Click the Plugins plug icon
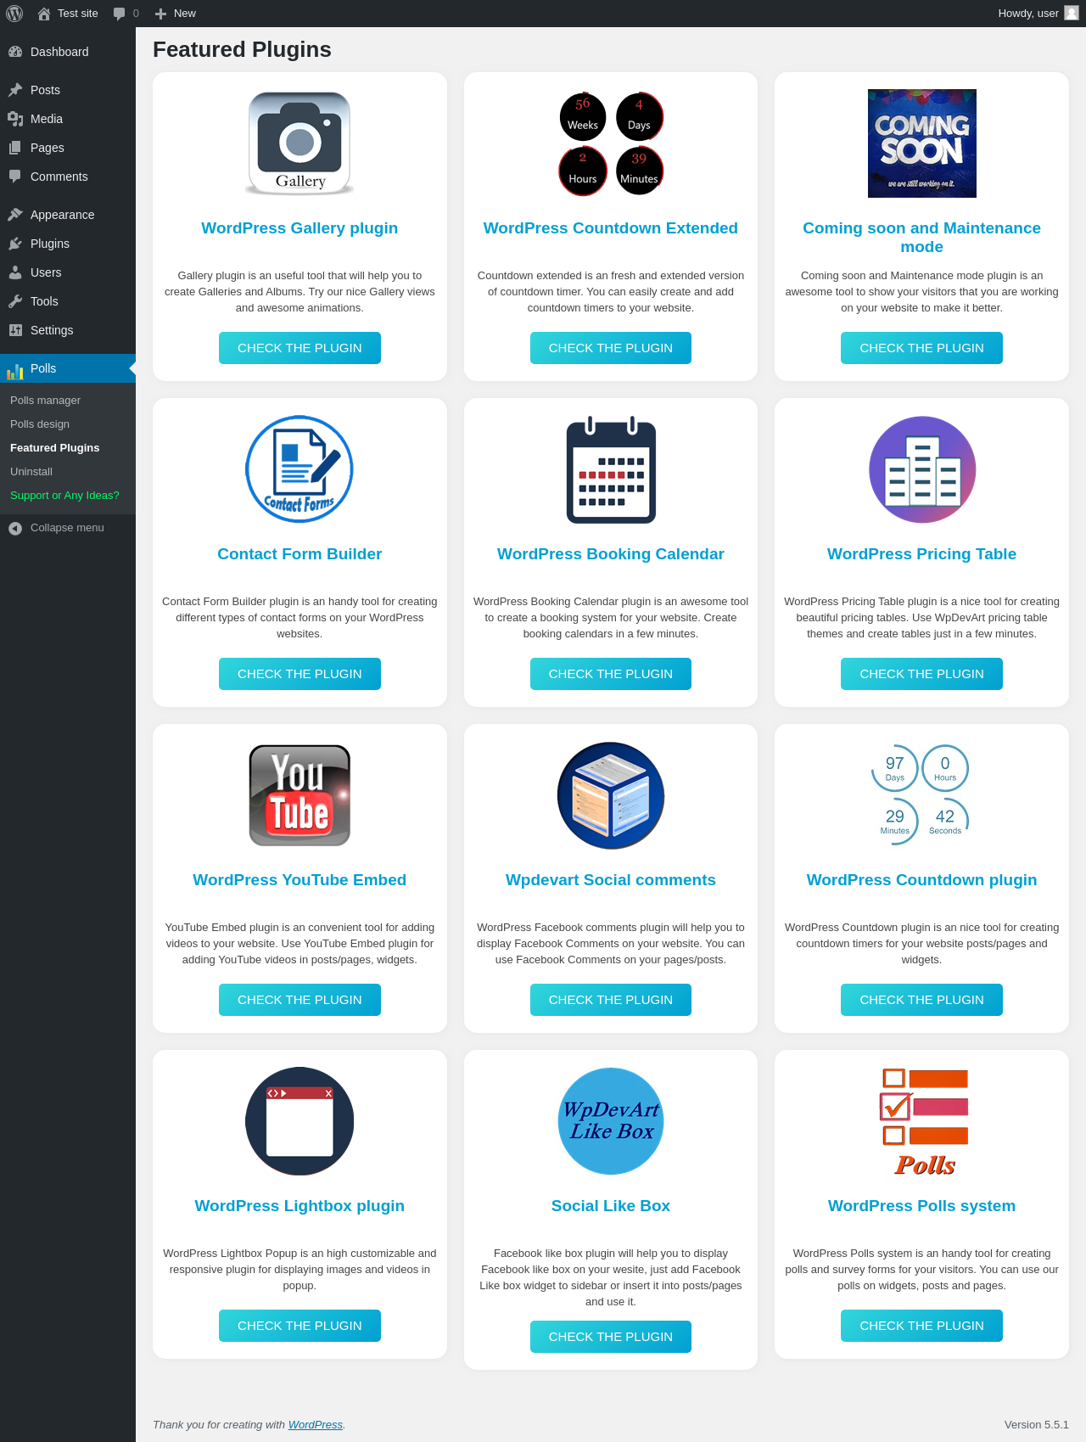 coord(15,244)
